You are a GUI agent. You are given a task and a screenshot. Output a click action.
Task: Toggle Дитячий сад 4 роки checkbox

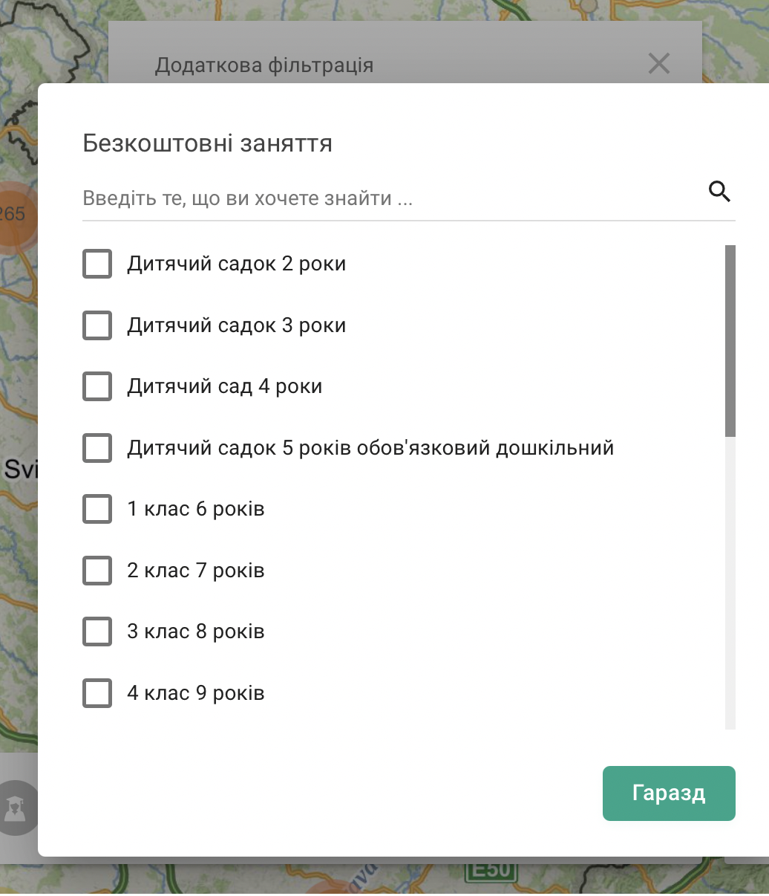(97, 386)
